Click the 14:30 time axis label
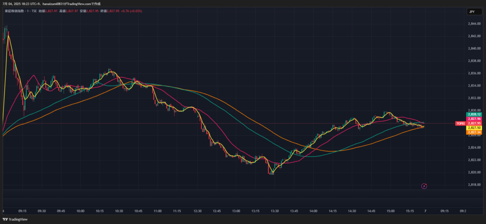 tap(352, 211)
